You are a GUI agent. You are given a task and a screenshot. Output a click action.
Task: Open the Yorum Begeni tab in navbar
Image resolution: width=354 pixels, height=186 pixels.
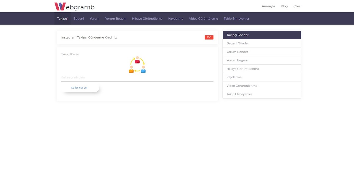pyautogui.click(x=116, y=19)
